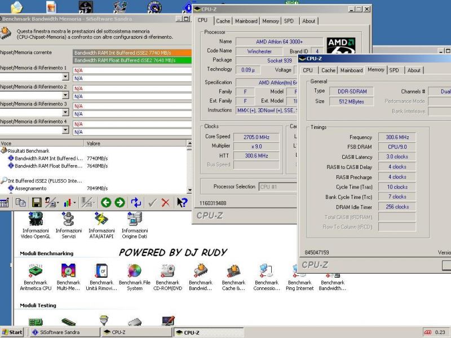451x338 pixels.
Task: Click the Windows Start button
Action: coord(12,332)
